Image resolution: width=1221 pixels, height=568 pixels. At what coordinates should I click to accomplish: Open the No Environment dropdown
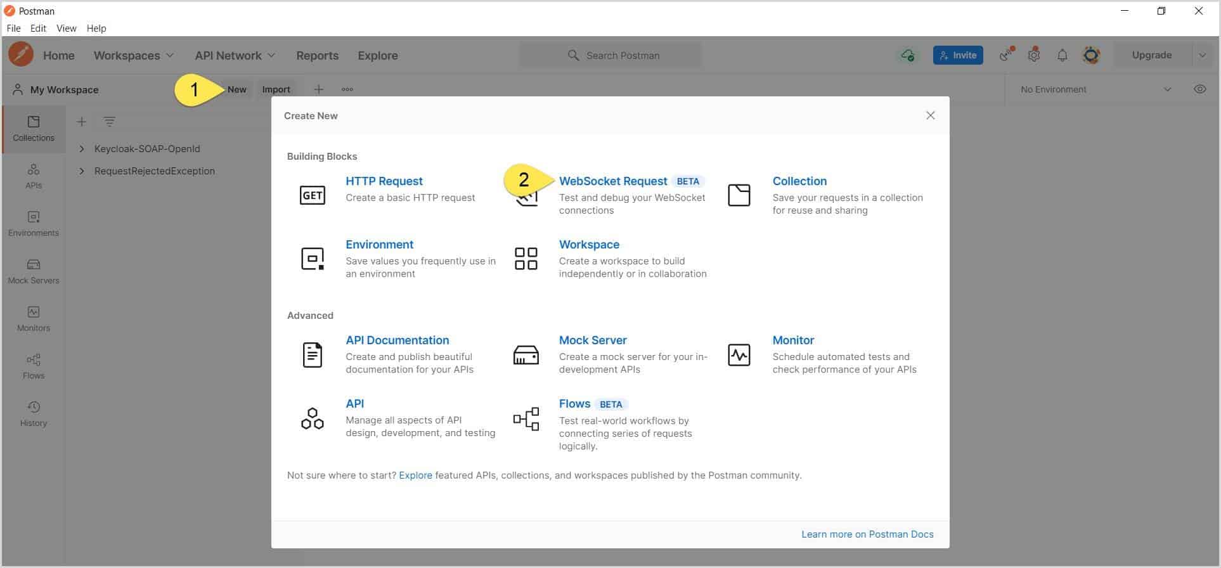(x=1095, y=89)
